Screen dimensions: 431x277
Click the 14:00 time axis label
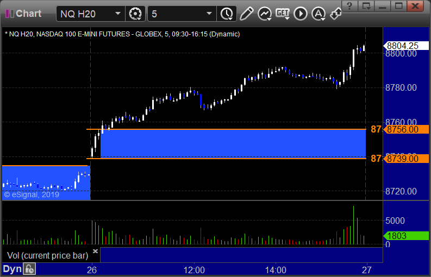(x=276, y=270)
